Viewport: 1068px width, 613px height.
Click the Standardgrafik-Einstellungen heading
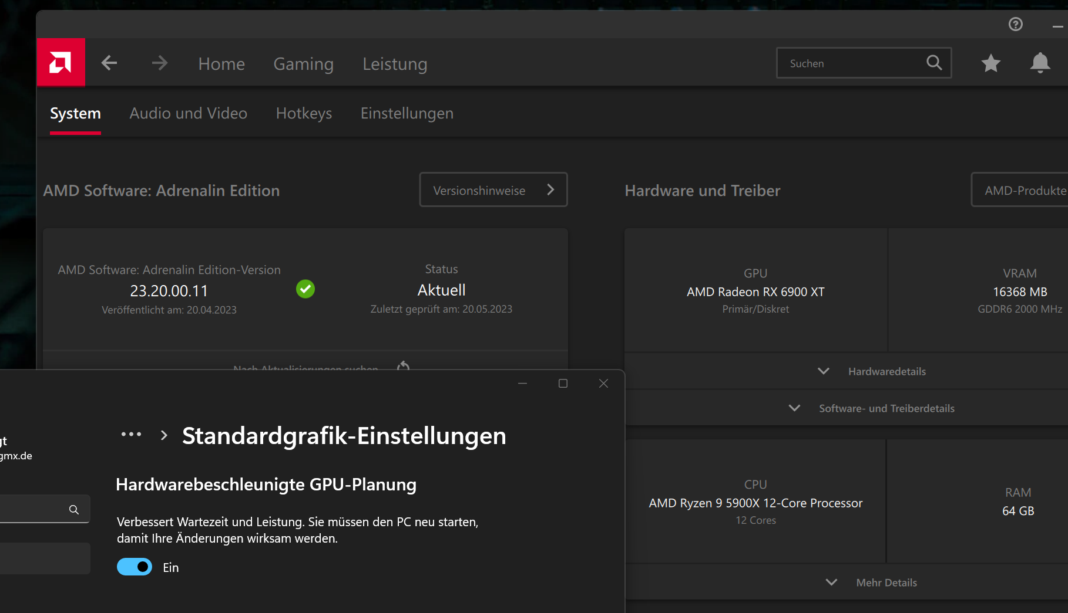pos(344,436)
